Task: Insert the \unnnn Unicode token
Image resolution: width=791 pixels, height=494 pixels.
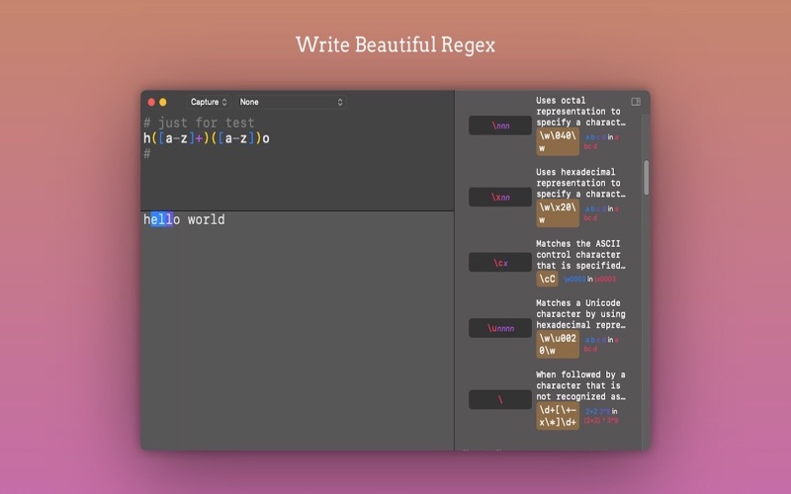Action: (x=500, y=328)
